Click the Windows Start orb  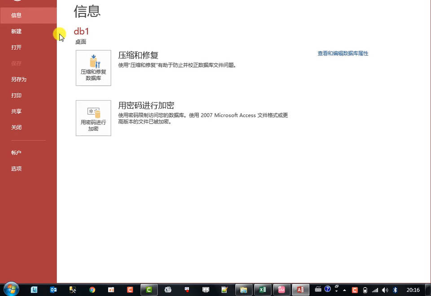point(11,289)
